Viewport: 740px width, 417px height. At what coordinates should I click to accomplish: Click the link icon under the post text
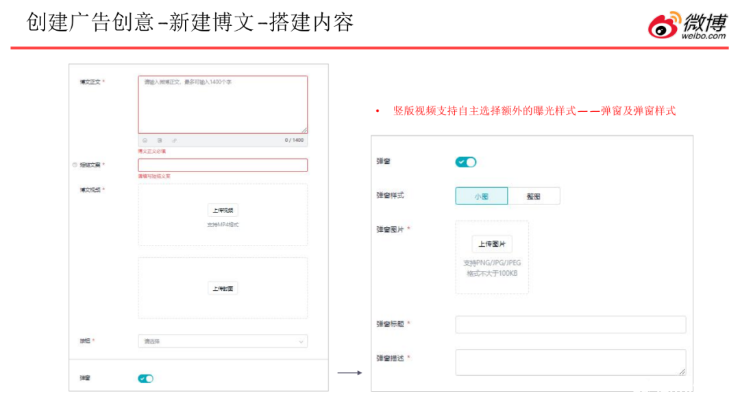[x=174, y=140]
